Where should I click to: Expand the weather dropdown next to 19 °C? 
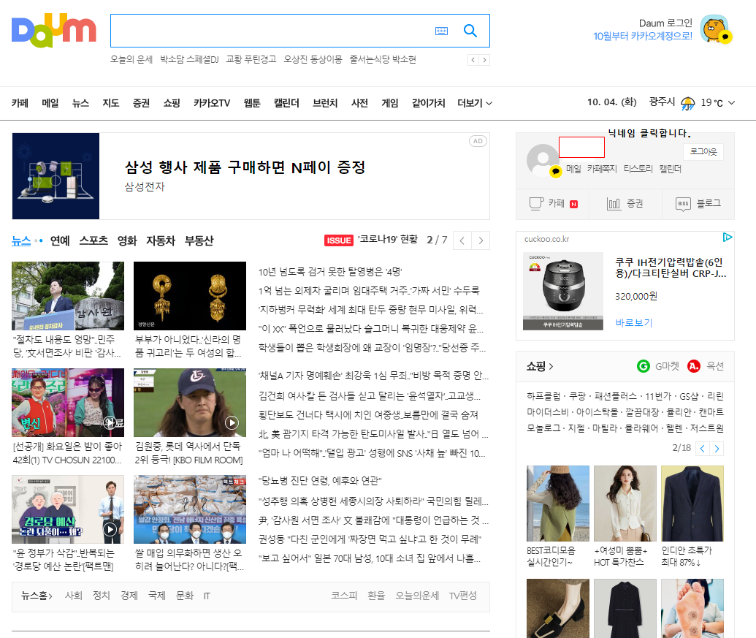(x=731, y=103)
